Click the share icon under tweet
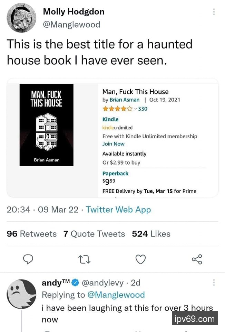Viewport: 225px width, 332px height. click(x=196, y=259)
